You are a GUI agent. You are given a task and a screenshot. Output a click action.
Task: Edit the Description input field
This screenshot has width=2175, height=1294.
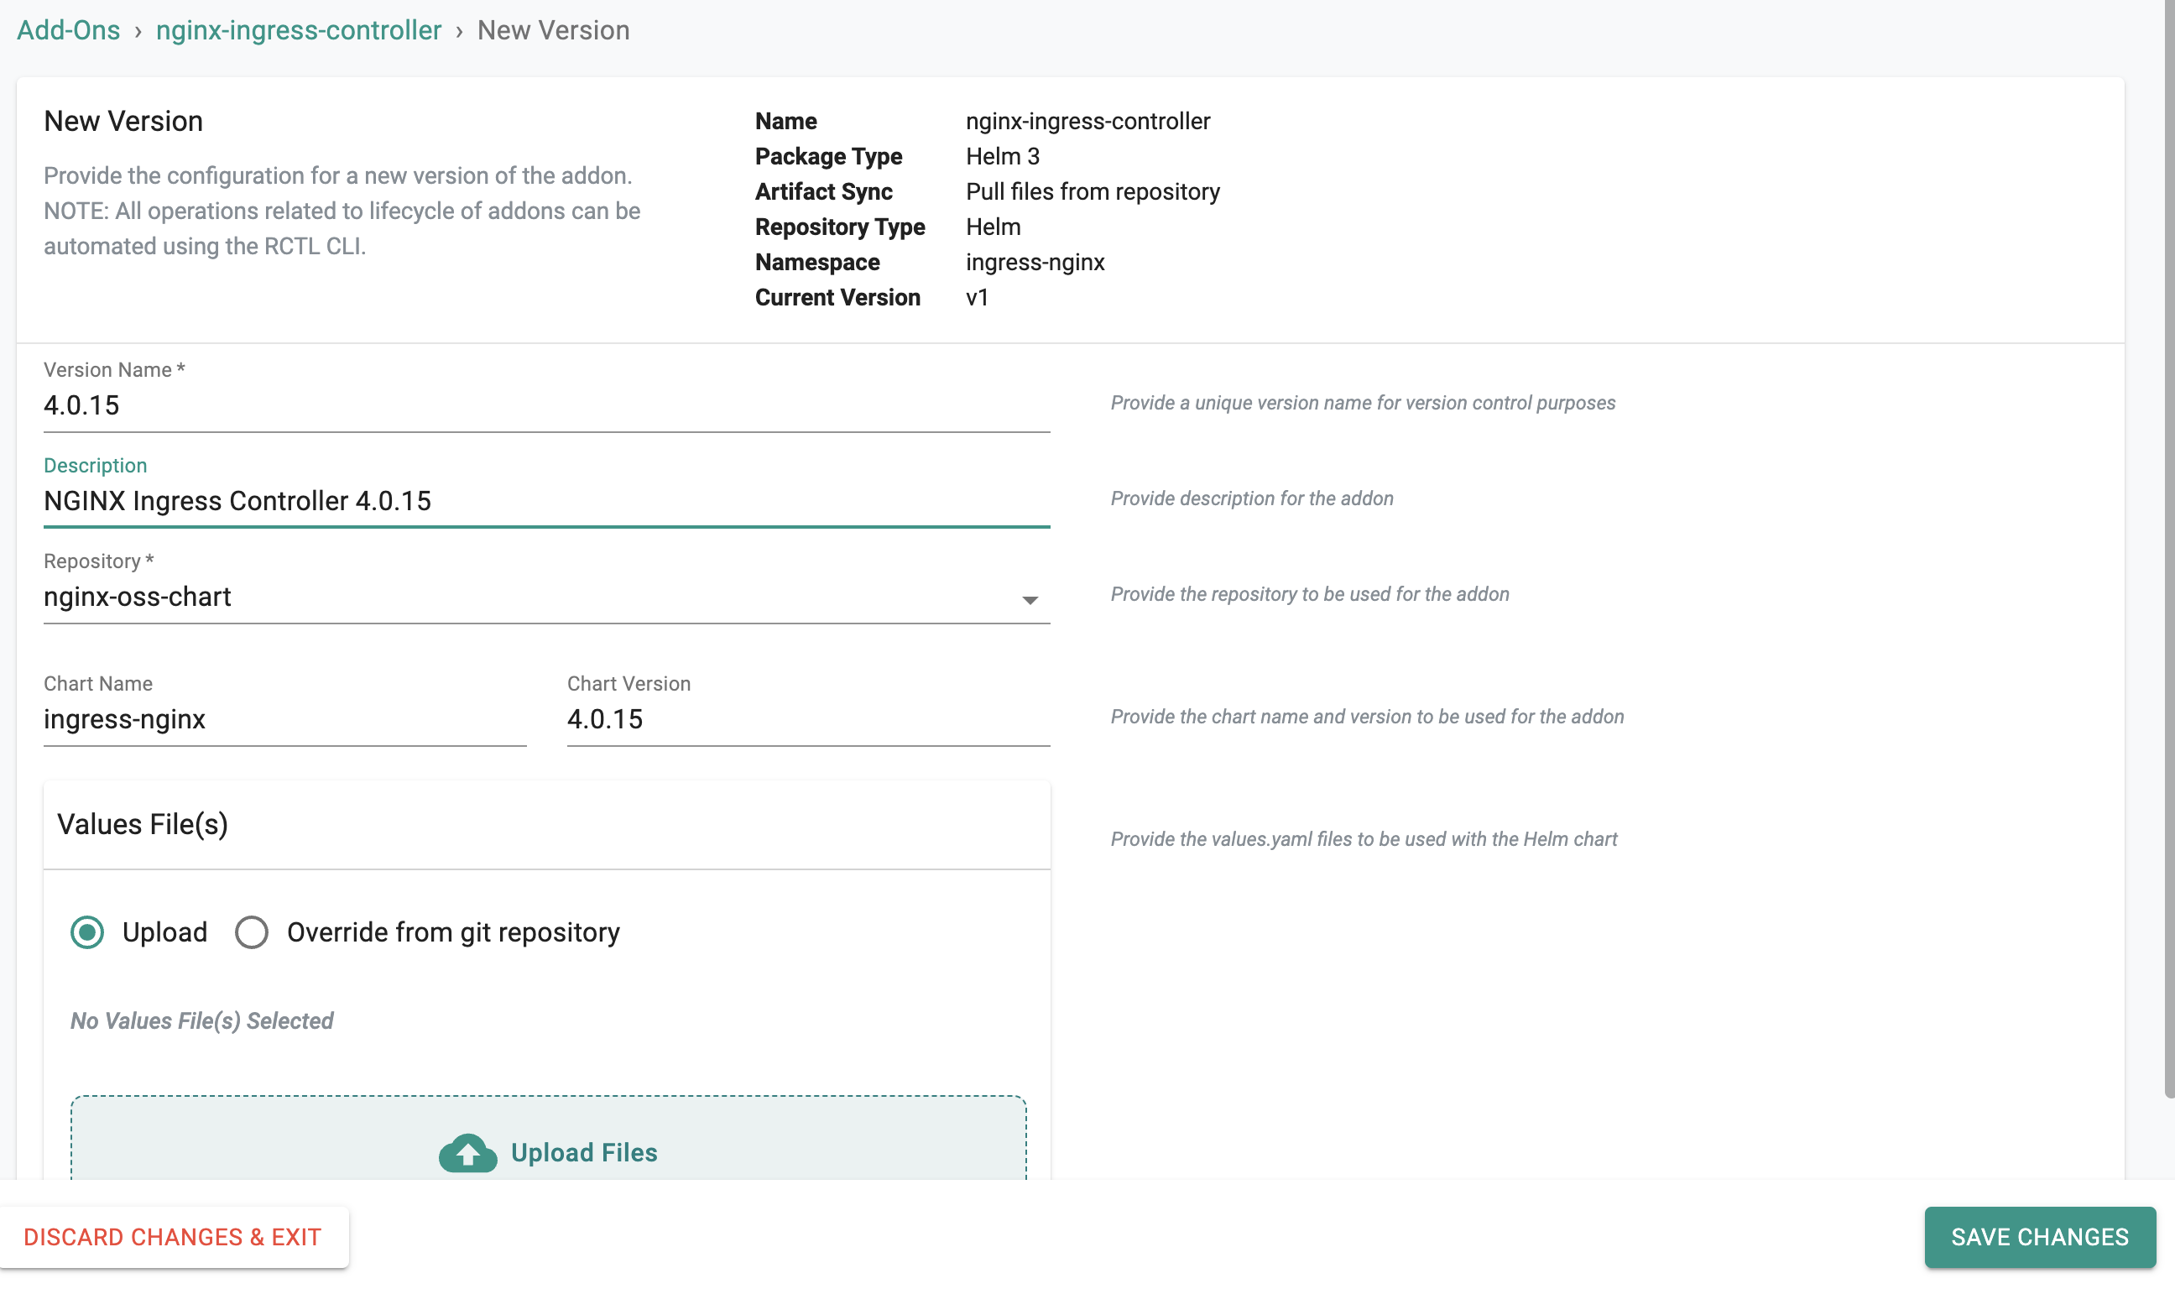(546, 501)
